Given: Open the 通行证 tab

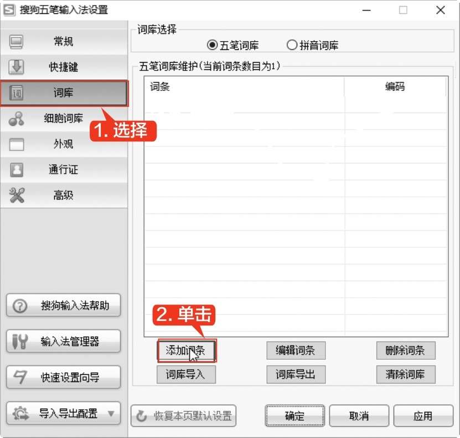Looking at the screenshot, I should (64, 170).
